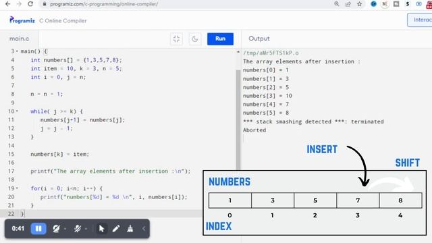This screenshot has width=432, height=243.
Task: Open the camera options dropdown arrow
Action: pyautogui.click(x=65, y=229)
